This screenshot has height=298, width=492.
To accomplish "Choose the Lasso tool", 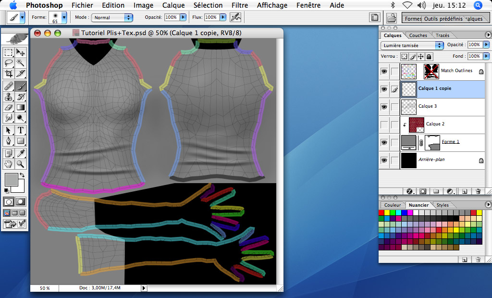I will point(9,63).
